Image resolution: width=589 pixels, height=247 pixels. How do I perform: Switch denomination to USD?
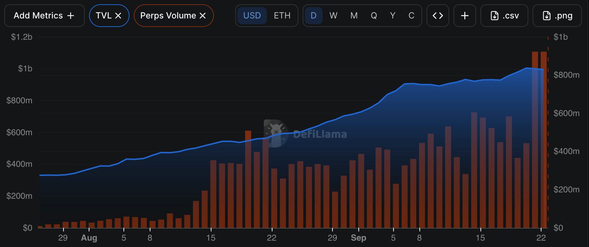click(252, 16)
